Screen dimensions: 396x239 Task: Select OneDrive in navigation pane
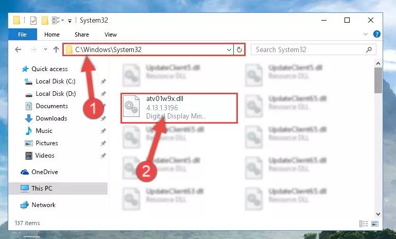(x=45, y=172)
